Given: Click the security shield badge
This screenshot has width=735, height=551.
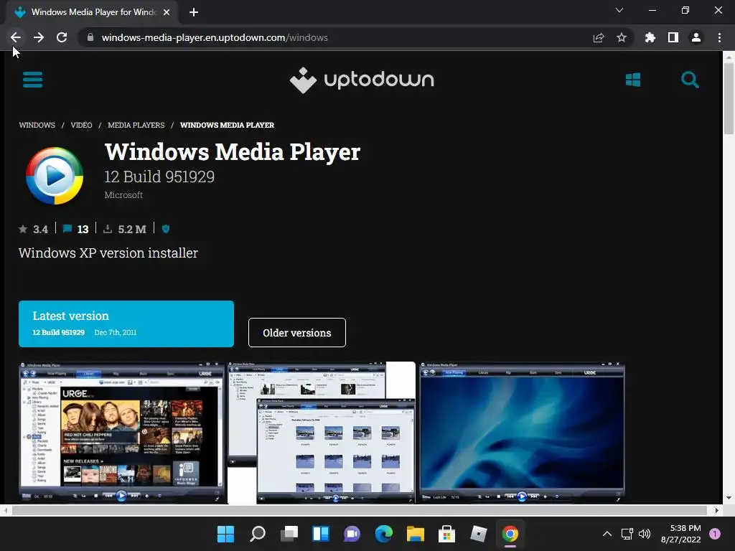Looking at the screenshot, I should pos(166,229).
